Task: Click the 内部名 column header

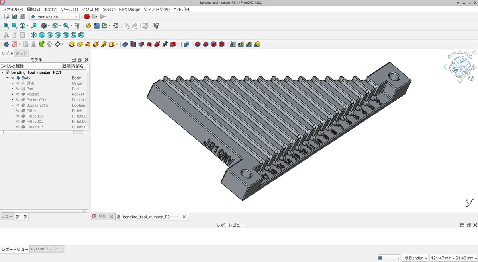Action: point(78,66)
